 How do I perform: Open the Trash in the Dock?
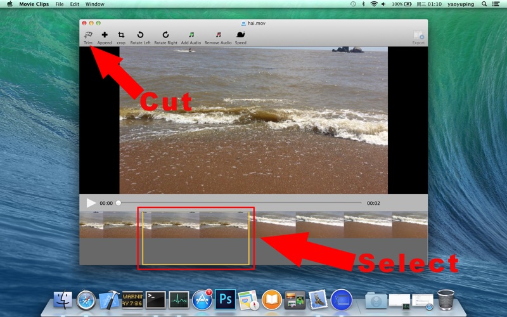(x=446, y=299)
